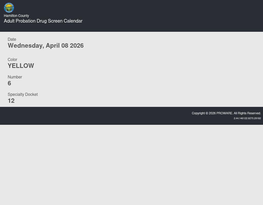
Task: Click April in the date heading
Action: [x=53, y=46]
